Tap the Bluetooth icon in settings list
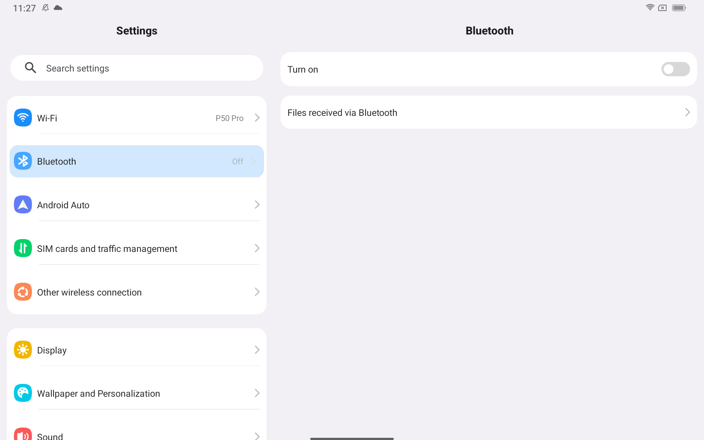704x440 pixels. pyautogui.click(x=23, y=161)
